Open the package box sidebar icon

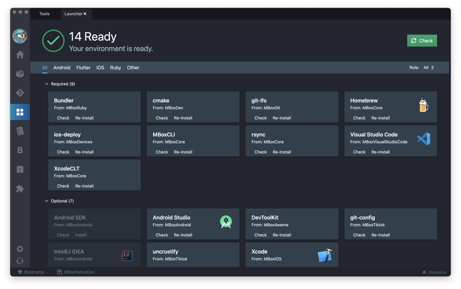point(20,74)
